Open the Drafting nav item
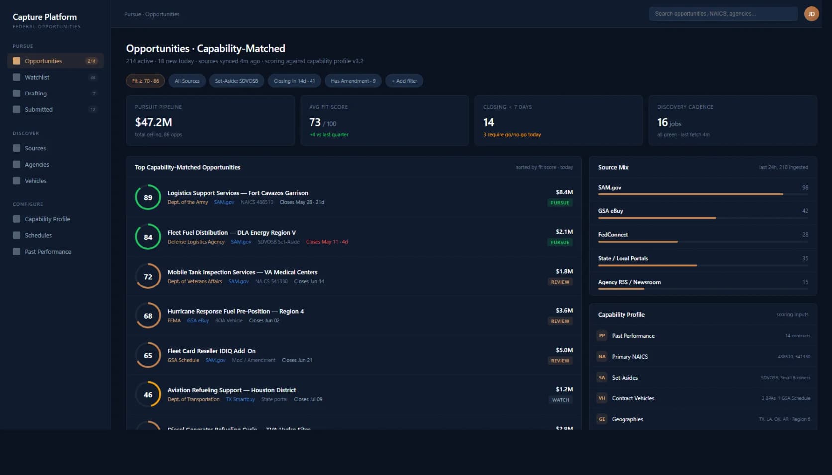The width and height of the screenshot is (832, 475). (x=55, y=93)
